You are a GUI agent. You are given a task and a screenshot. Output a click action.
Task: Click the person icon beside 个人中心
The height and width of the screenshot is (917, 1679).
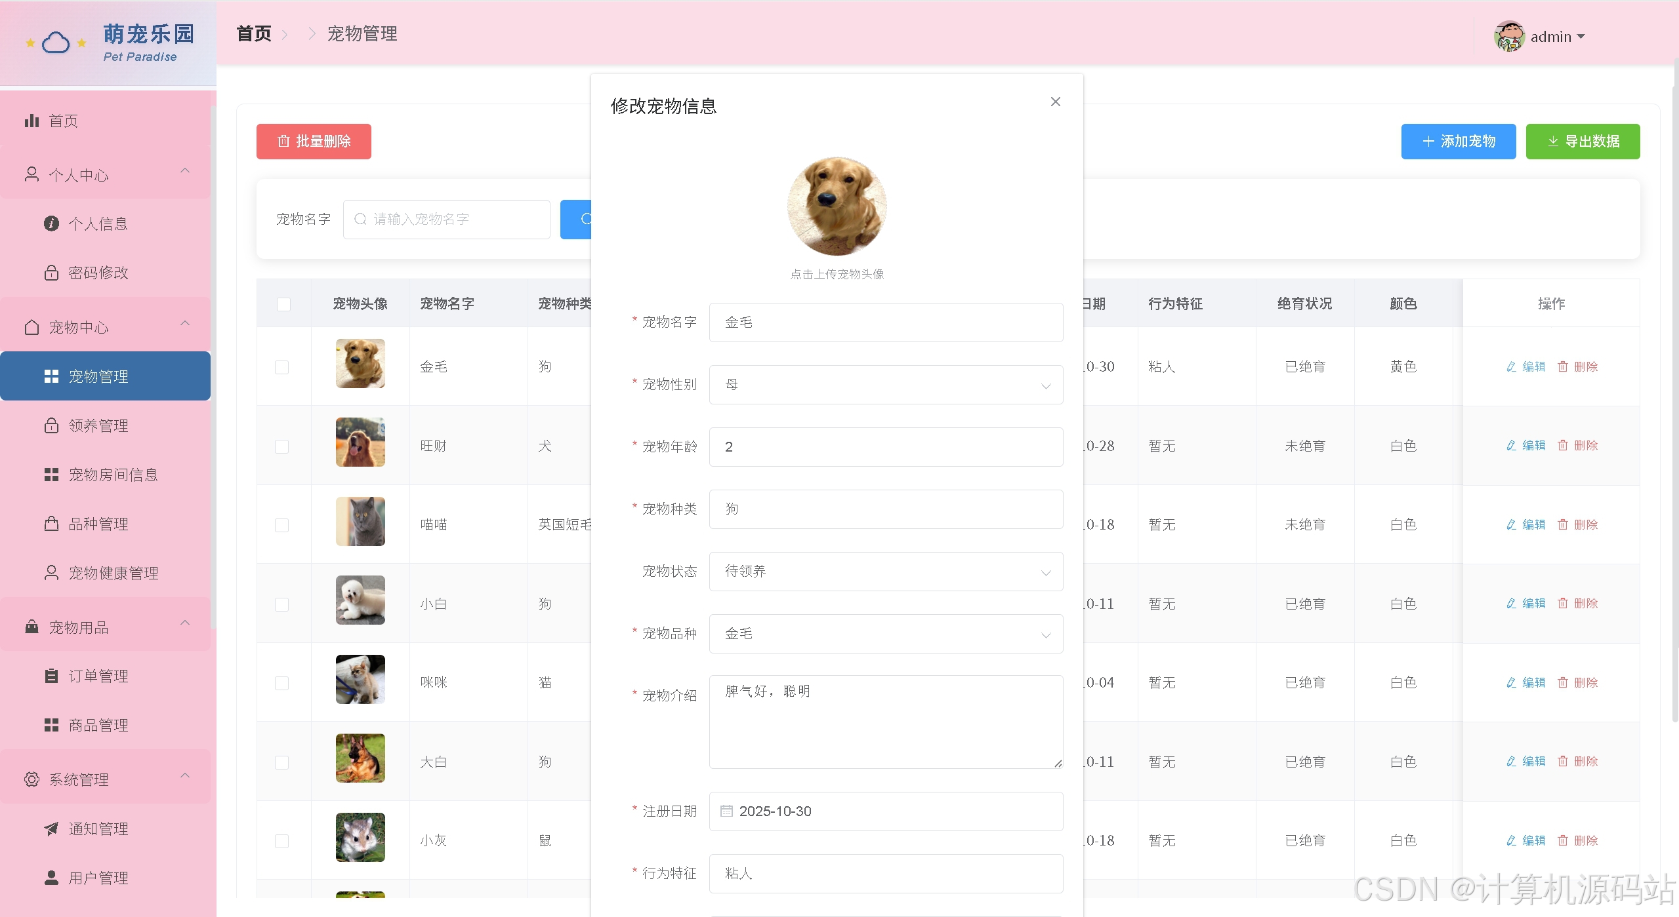point(31,174)
